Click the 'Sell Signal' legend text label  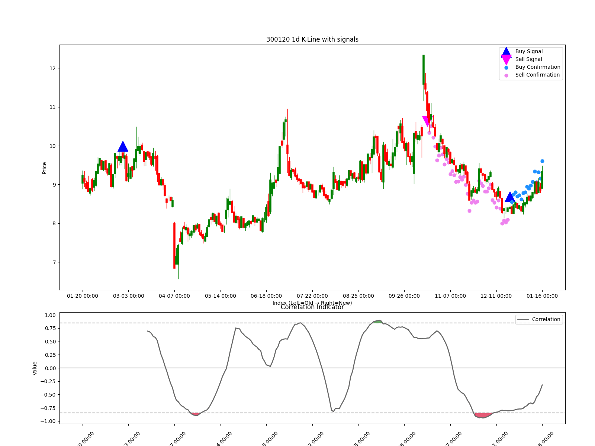pos(528,59)
